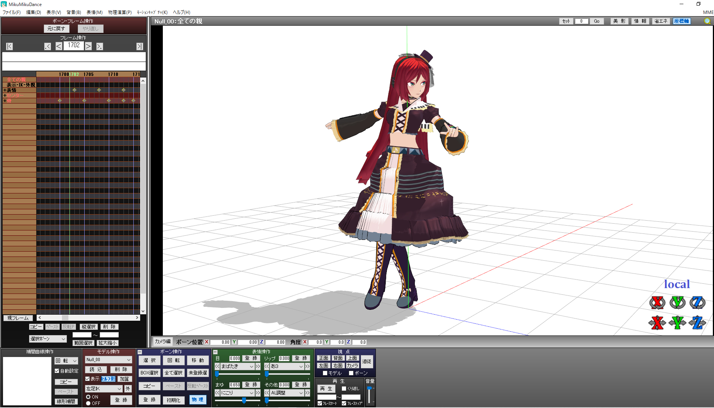This screenshot has width=714, height=408.
Task: Jump to the first frame of the timeline
Action: 9,46
